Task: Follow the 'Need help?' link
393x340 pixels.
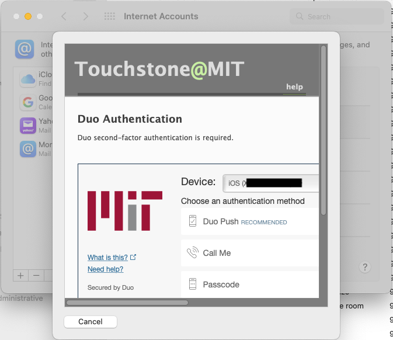Action: point(105,269)
